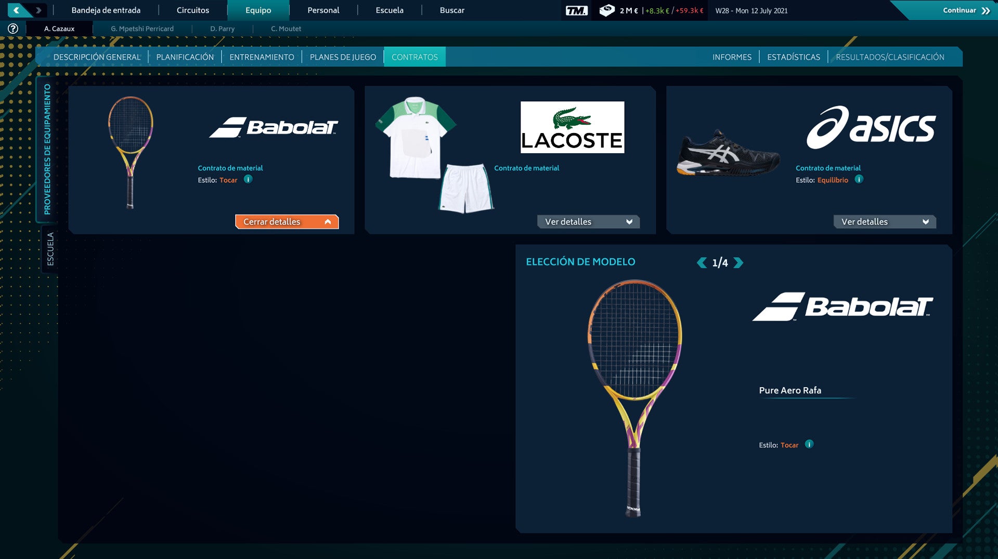Click the info icon beside Estilo Equilibrio
This screenshot has height=559, width=998.
coord(859,179)
